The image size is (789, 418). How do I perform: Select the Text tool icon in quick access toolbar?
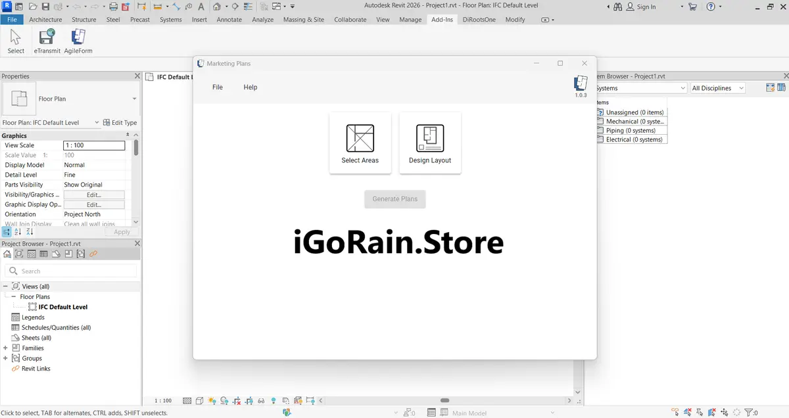point(201,7)
